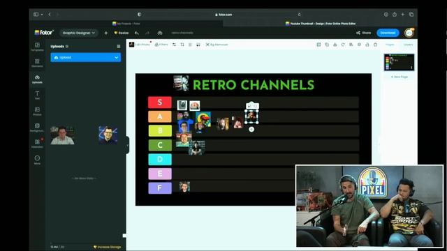Image resolution: width=447 pixels, height=251 pixels.
Task: Click the duplicate copy icon in the toolbar
Action: click(327, 45)
